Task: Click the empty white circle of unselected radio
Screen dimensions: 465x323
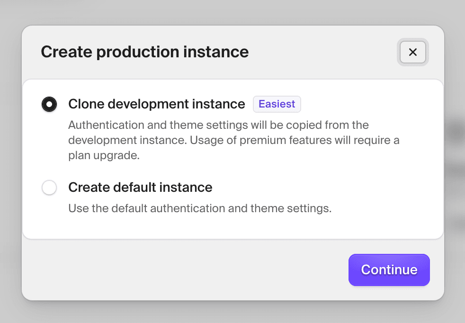Action: coord(49,188)
